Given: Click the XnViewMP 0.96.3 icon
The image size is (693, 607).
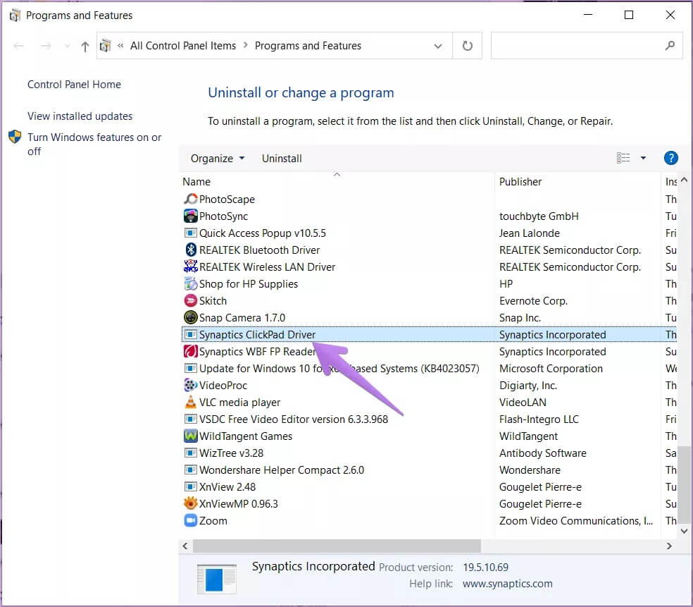Looking at the screenshot, I should coord(190,503).
